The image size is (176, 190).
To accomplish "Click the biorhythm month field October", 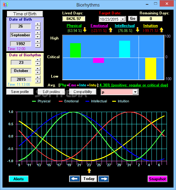I will point(21,71).
